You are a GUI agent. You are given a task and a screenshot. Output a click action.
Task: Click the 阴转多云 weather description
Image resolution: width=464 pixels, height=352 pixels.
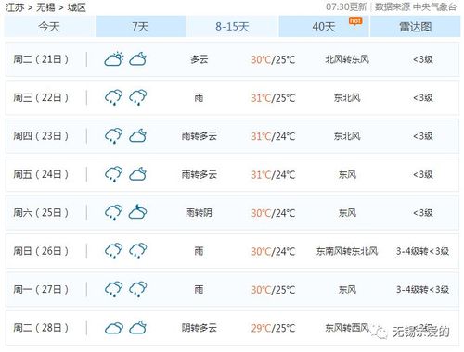pyautogui.click(x=199, y=328)
